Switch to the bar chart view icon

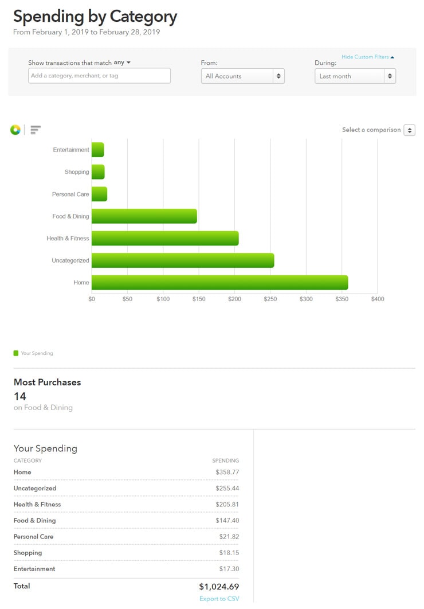point(36,130)
